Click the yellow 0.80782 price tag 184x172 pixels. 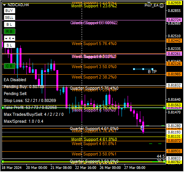(174, 162)
